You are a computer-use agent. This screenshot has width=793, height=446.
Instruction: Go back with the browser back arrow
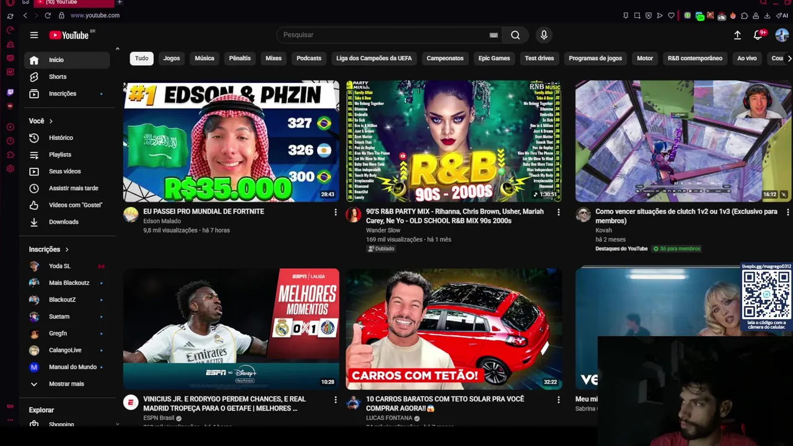tap(25, 15)
